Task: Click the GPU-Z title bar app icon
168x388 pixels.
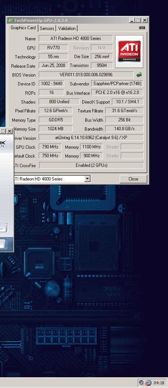Action: pos(10,20)
